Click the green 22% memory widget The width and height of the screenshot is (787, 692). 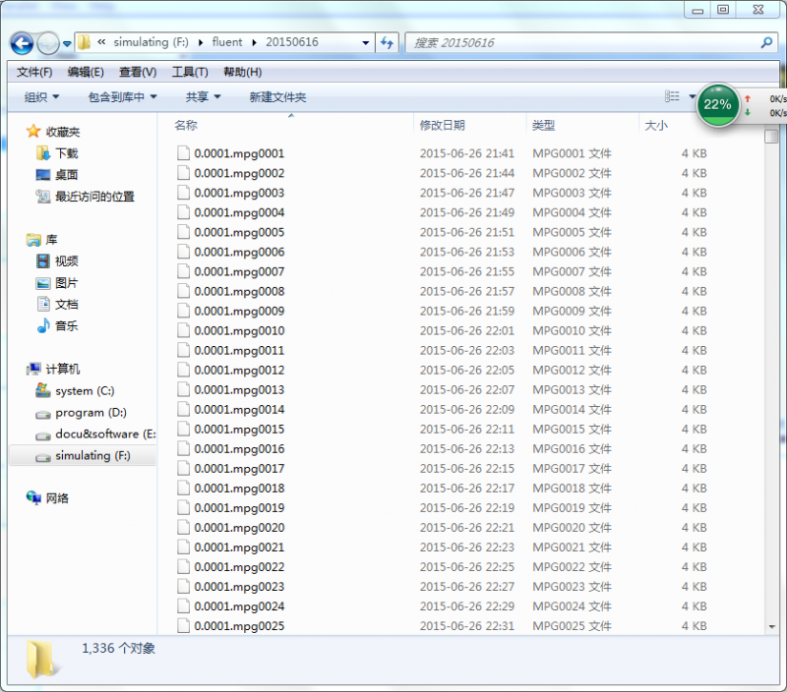coord(717,105)
